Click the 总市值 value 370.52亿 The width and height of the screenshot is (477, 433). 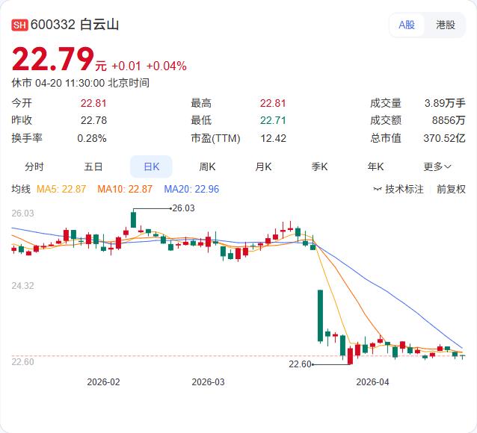tap(444, 138)
